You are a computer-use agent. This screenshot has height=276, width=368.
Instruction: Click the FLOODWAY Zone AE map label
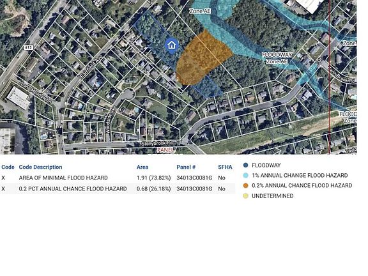(277, 58)
